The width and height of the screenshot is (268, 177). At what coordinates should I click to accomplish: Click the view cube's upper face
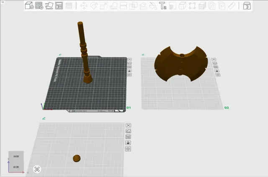[x=16, y=156]
